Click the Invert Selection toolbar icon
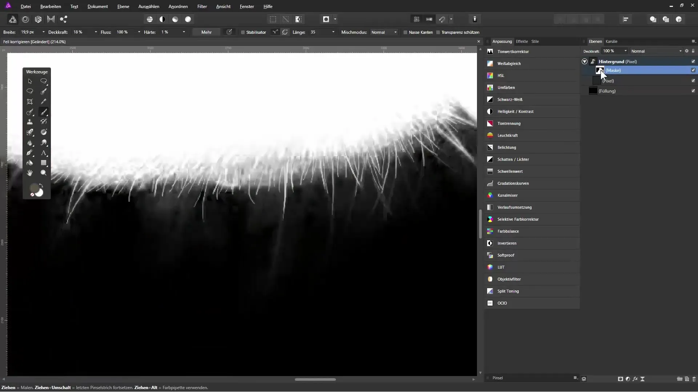Viewport: 698px width, 392px height. [x=298, y=19]
